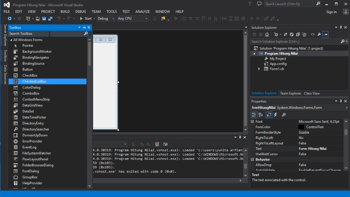Toggle Show All Files in Solution Explorer
The width and height of the screenshot is (350, 197).
[304, 34]
